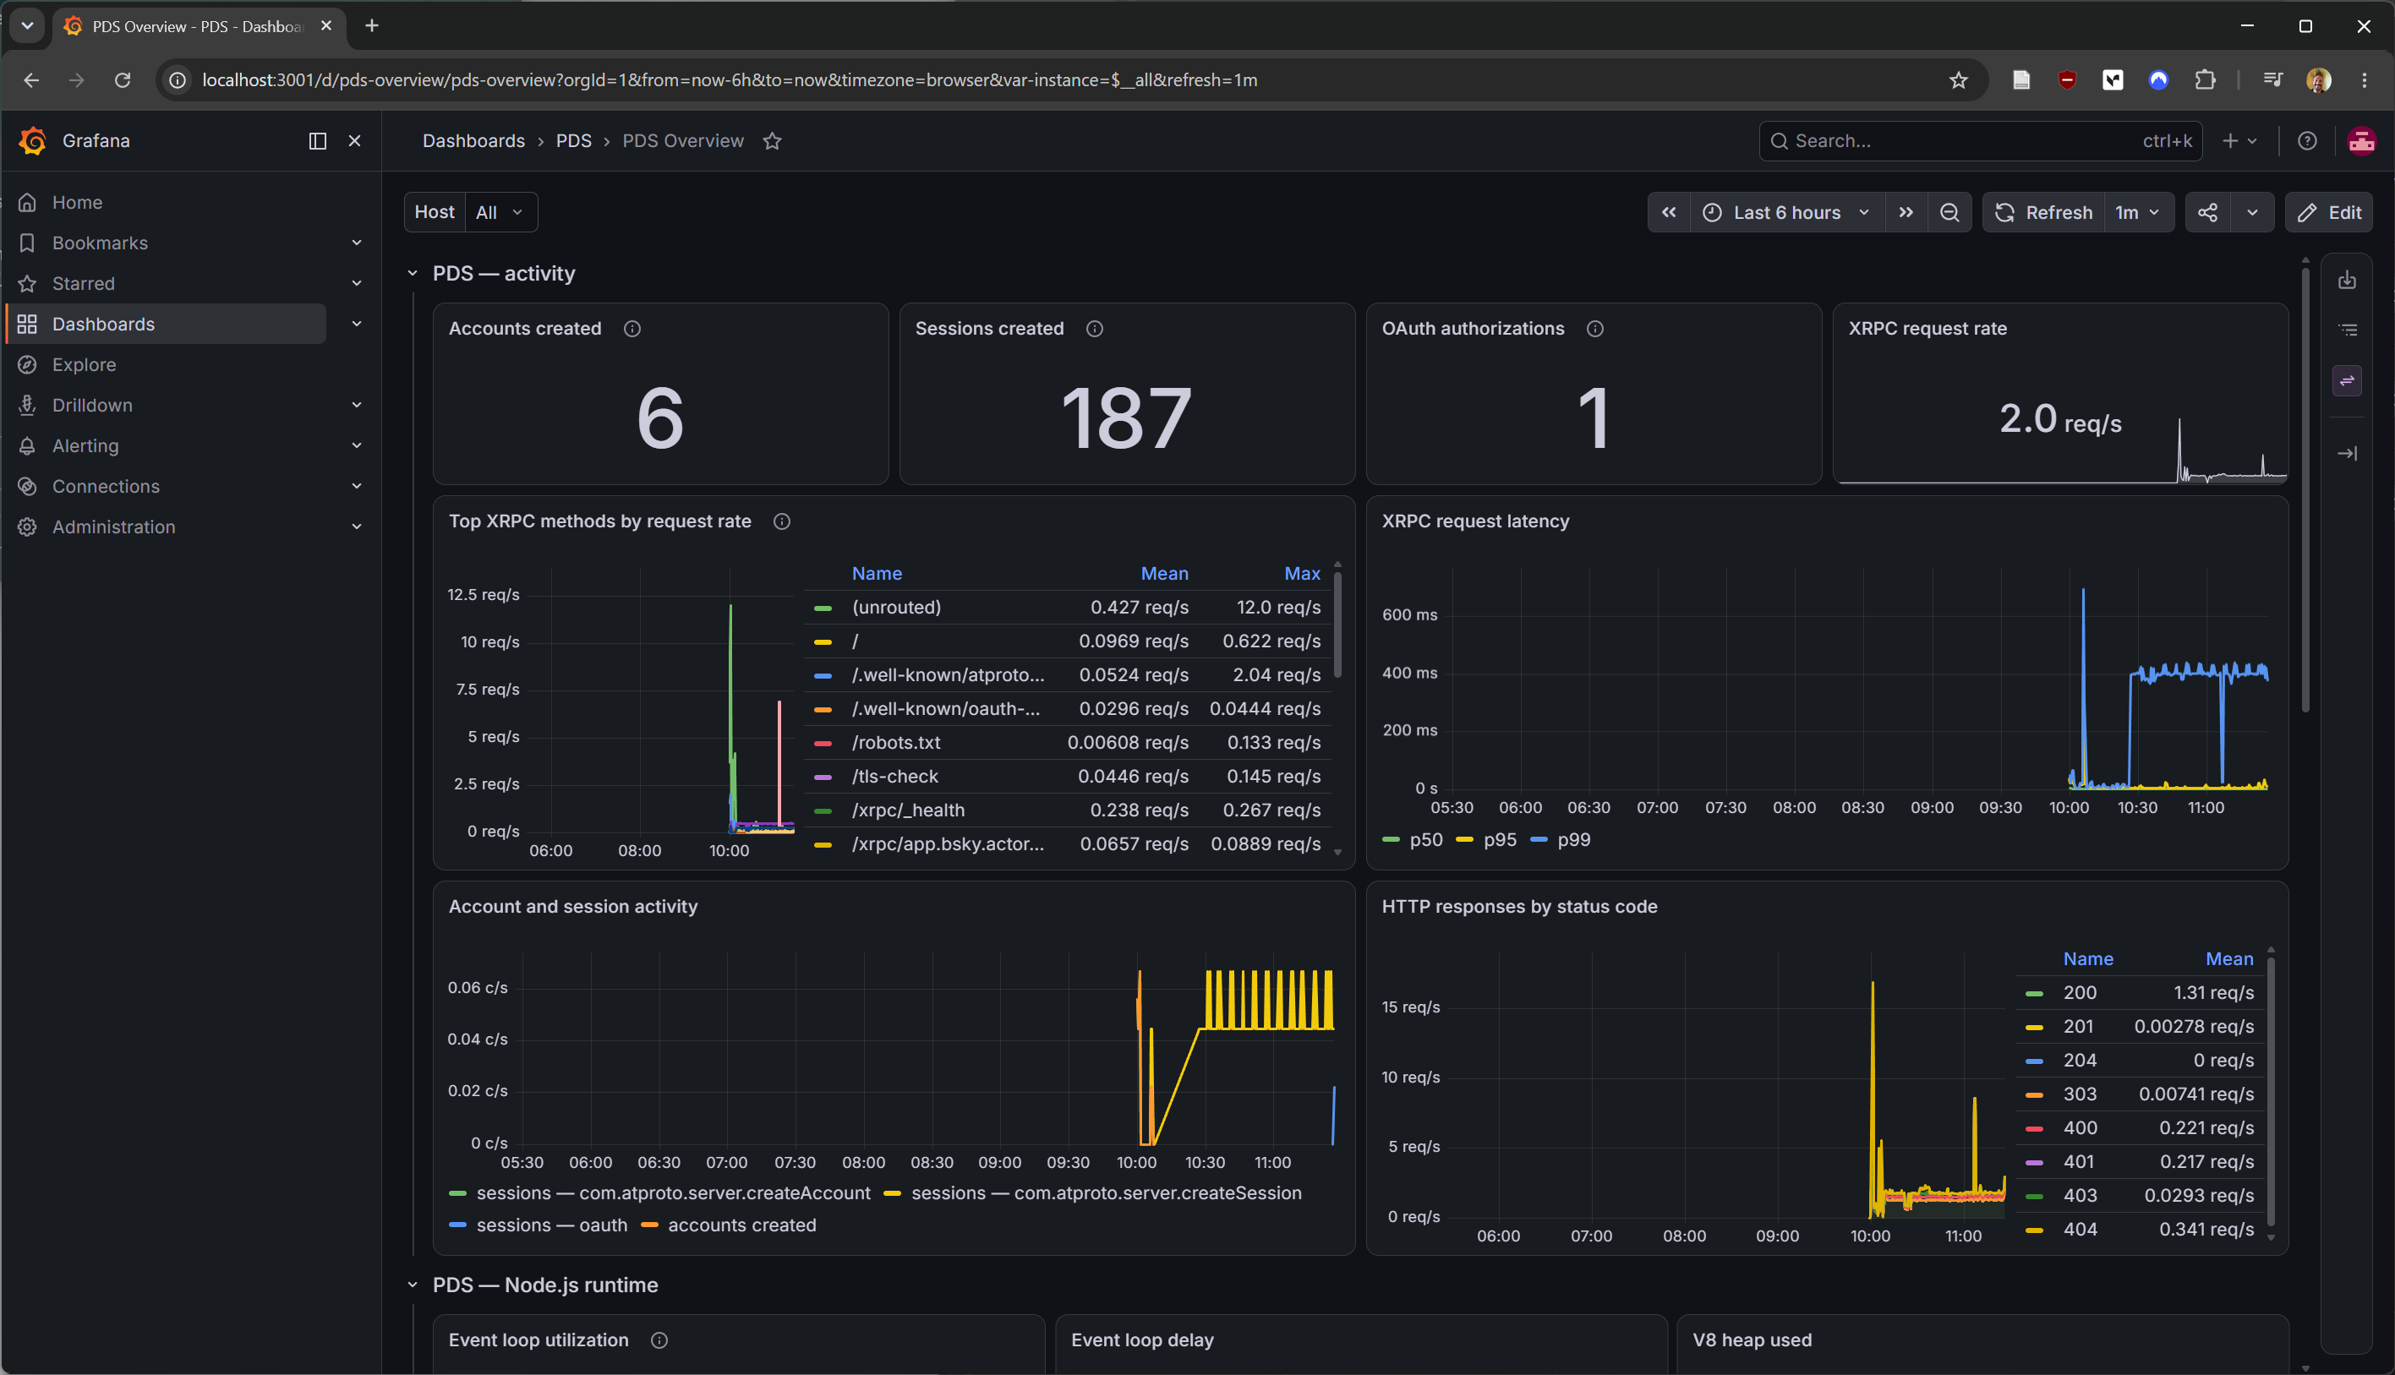The height and width of the screenshot is (1375, 2395).
Task: Open Chrome three-dot menu
Action: point(2364,80)
